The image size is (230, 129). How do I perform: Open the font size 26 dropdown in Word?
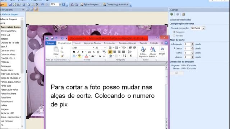pos(105,48)
